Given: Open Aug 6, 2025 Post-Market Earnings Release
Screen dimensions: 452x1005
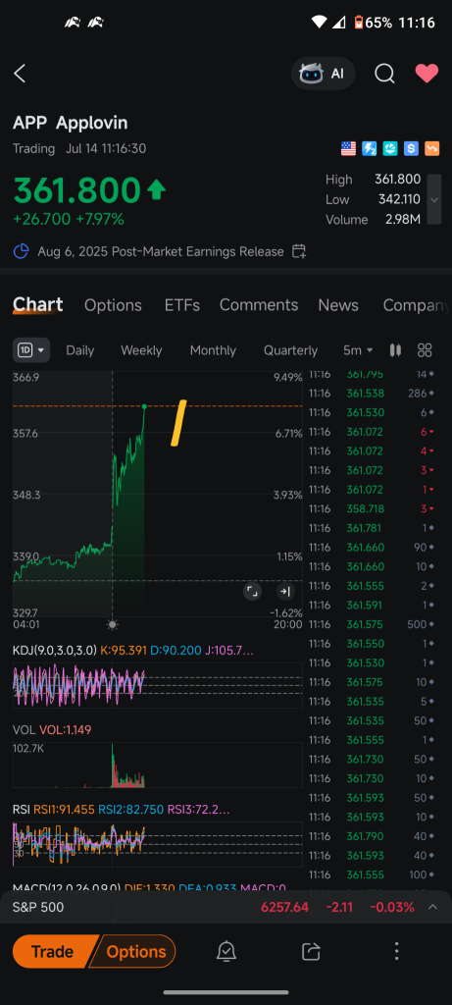Looking at the screenshot, I should tap(161, 251).
